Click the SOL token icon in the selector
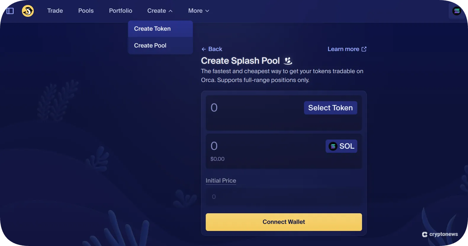The width and height of the screenshot is (468, 246). coord(333,146)
